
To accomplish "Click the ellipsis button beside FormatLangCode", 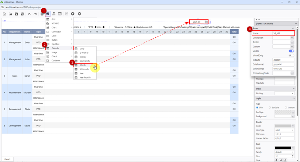I will pos(292,73).
